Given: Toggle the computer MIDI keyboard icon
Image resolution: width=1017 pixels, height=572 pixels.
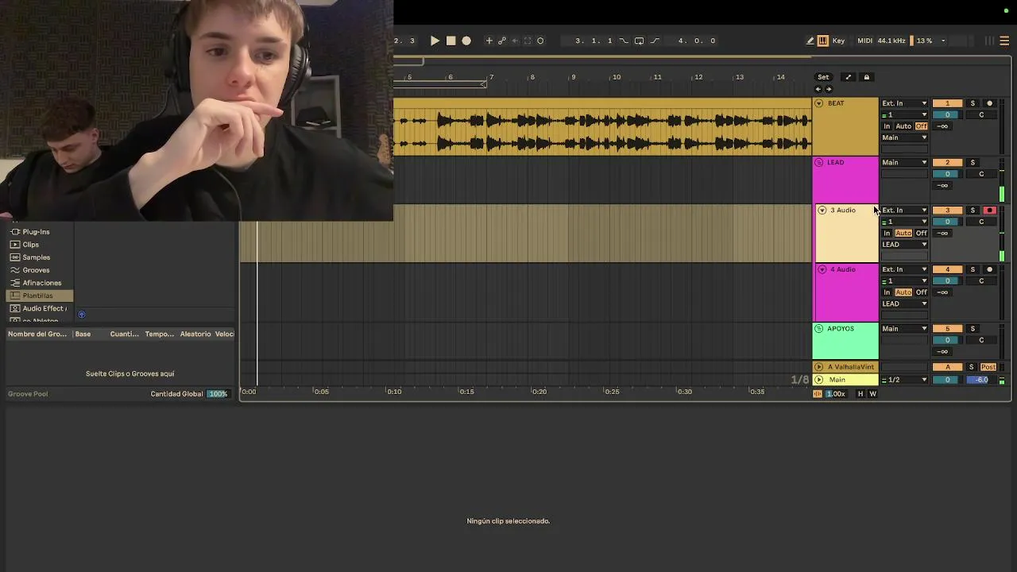Looking at the screenshot, I should 822,41.
